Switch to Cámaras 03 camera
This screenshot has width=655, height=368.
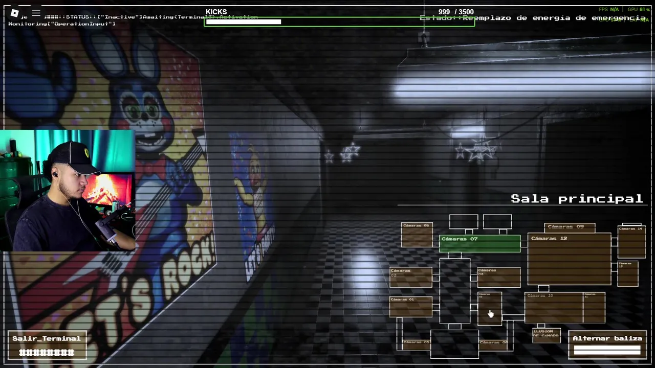click(411, 277)
